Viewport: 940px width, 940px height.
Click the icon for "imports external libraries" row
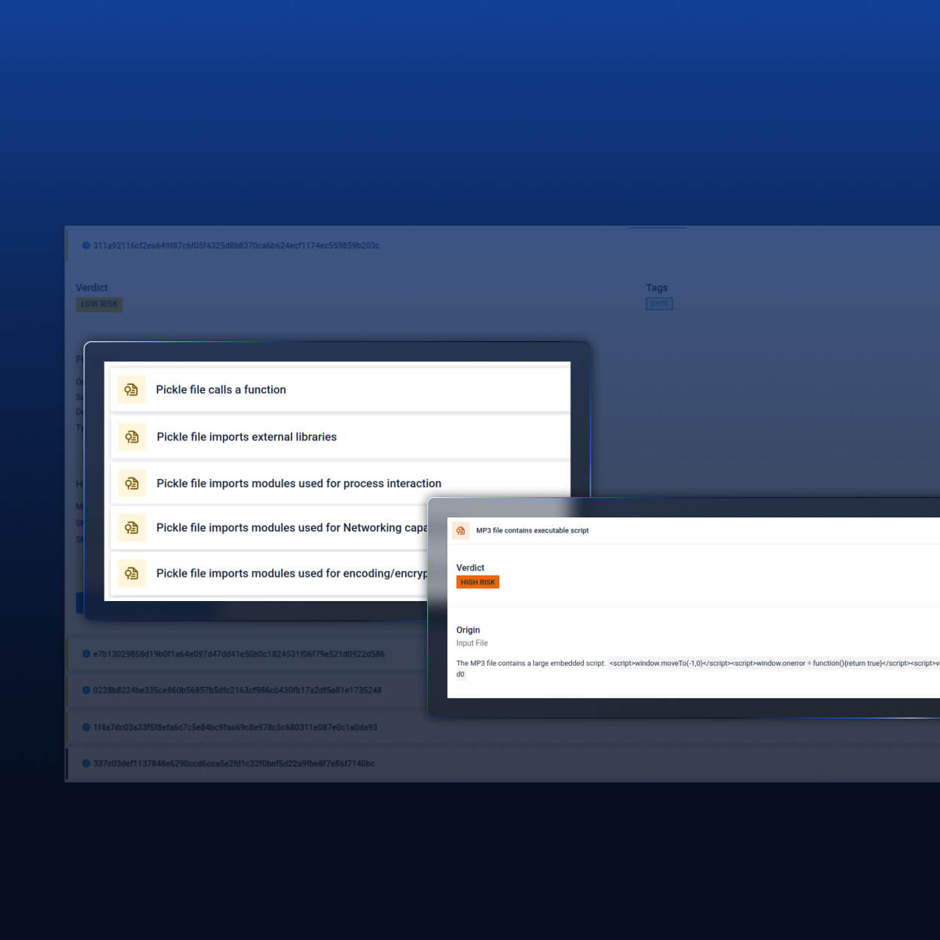pos(132,437)
